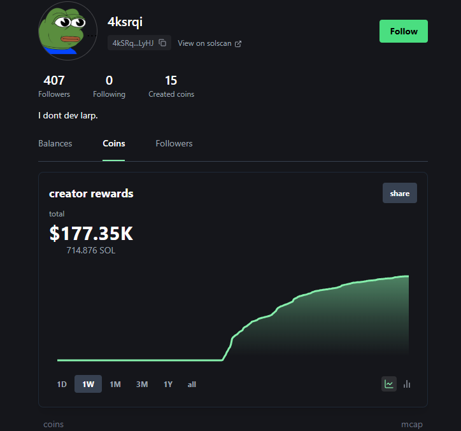The height and width of the screenshot is (431, 461).
Task: Display all-time creator rewards
Action: 192,385
